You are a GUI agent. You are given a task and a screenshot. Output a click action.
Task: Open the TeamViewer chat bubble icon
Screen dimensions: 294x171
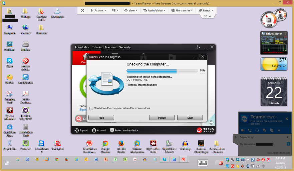click(x=264, y=130)
